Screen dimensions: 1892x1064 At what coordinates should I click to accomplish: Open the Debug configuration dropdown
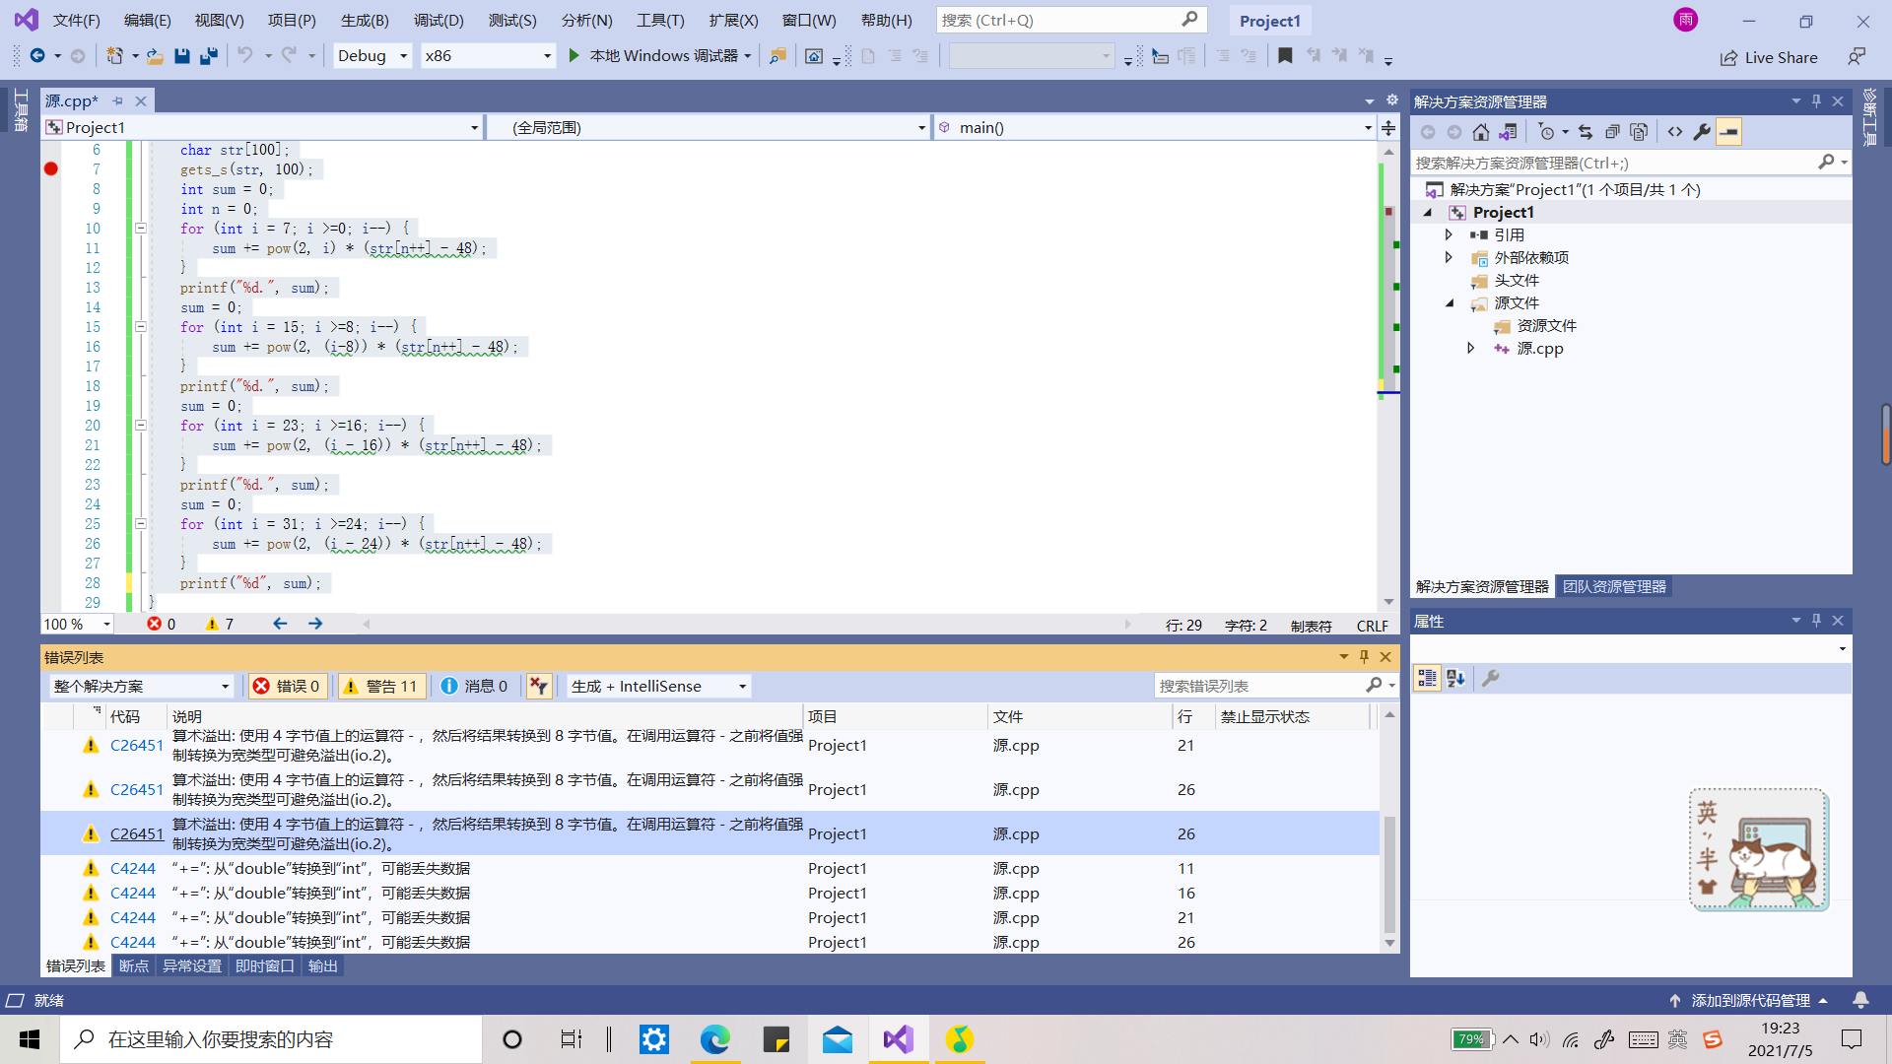[x=372, y=56]
